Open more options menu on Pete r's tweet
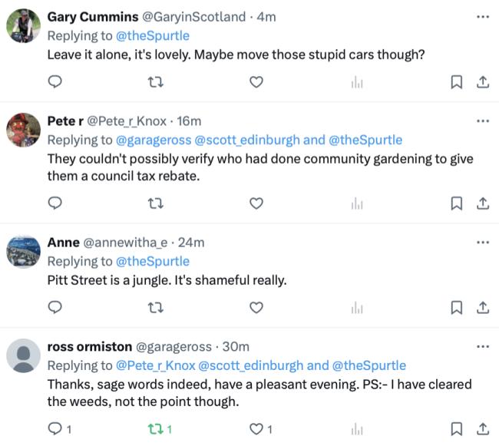Viewport: 499px width, 446px height. [482, 121]
